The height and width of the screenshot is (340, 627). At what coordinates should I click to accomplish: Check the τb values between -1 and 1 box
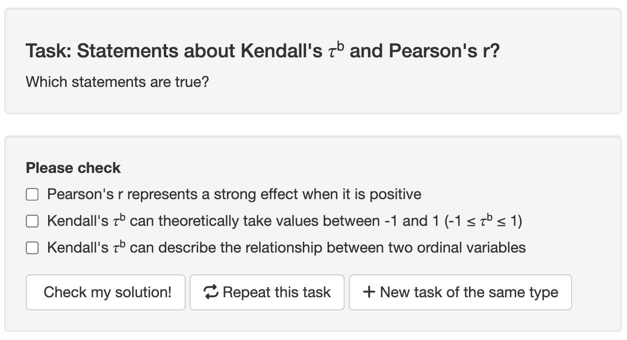(32, 221)
